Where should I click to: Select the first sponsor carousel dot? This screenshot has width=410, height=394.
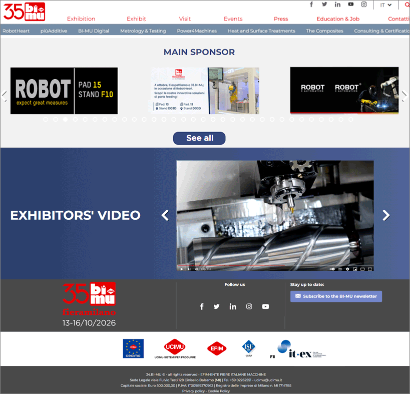tap(46, 120)
